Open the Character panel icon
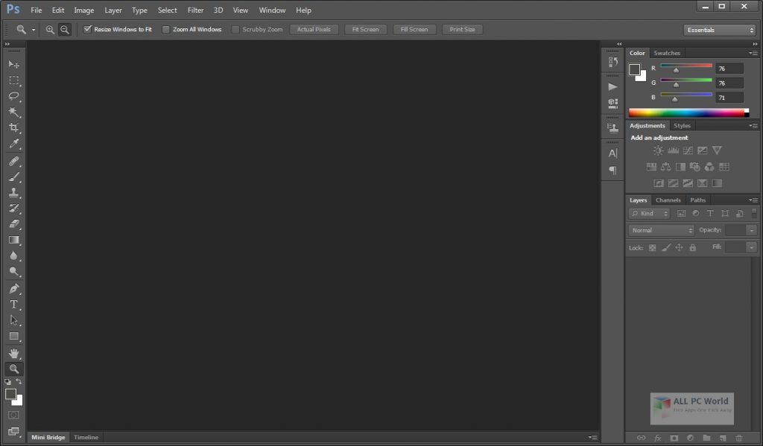Viewport: 763px width, 446px height. tap(612, 153)
